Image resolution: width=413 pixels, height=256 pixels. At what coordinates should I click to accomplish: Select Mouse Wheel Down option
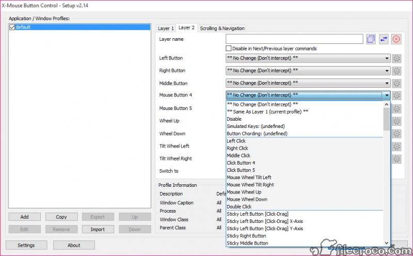(x=305, y=199)
